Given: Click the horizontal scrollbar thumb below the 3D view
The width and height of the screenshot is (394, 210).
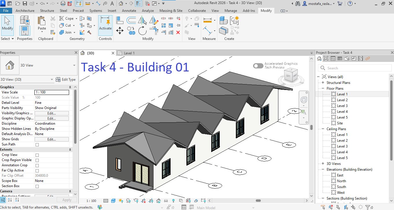Looking at the screenshot, I should pos(258,201).
